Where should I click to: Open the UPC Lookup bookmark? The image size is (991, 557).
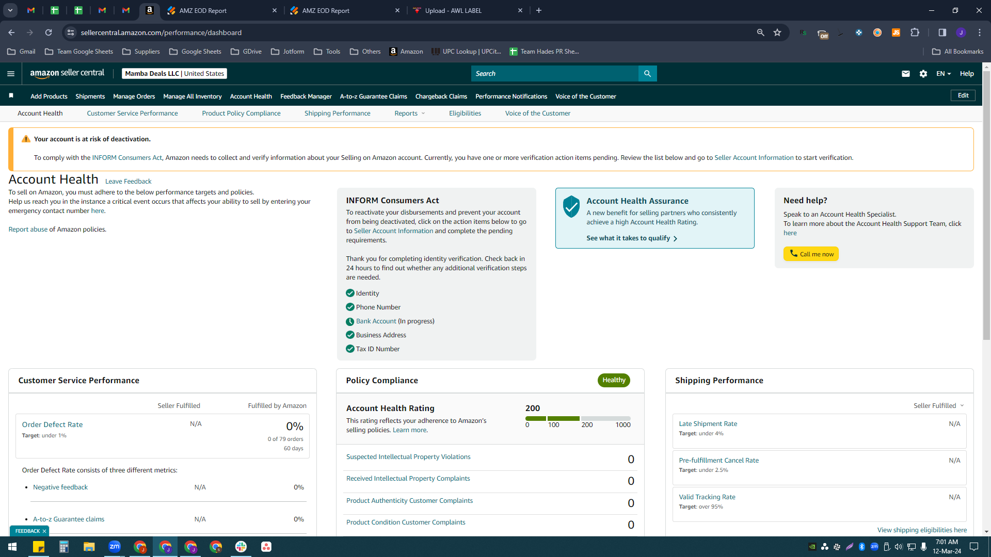[x=466, y=52]
